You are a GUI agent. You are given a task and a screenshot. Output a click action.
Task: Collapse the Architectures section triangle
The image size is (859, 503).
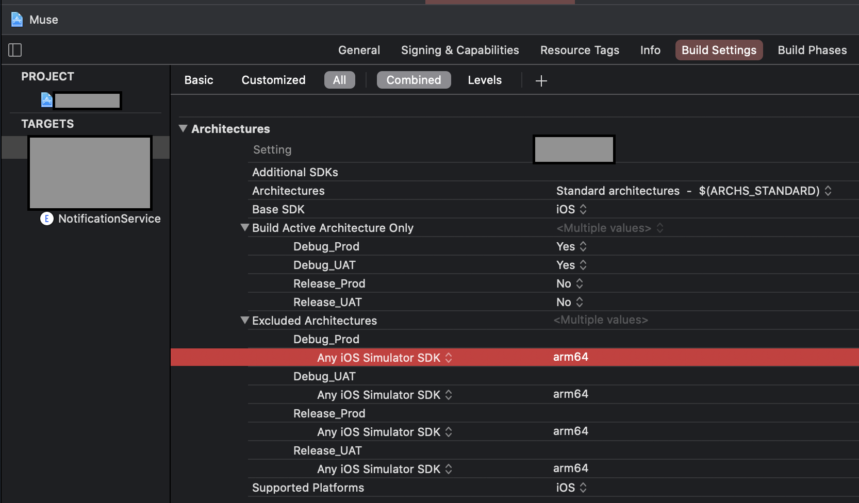click(x=183, y=129)
